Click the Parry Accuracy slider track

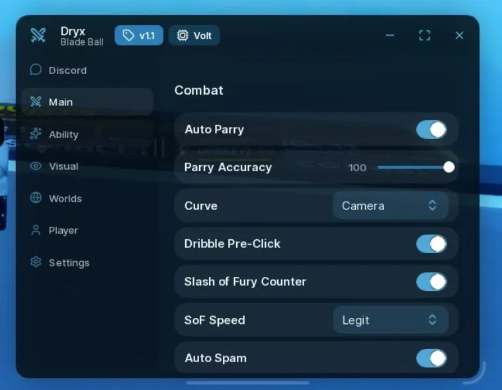click(x=415, y=167)
